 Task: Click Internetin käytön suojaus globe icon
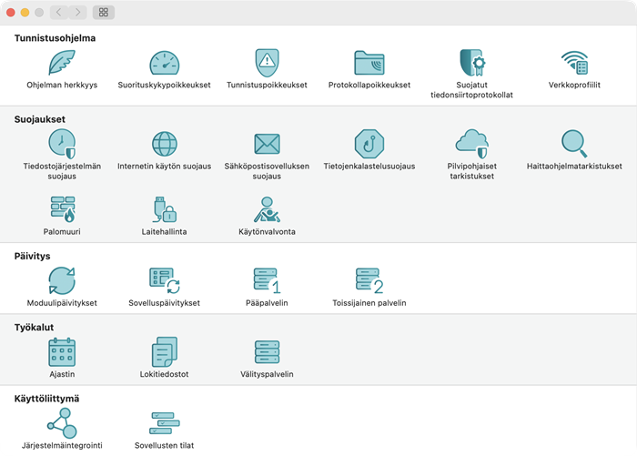click(164, 144)
